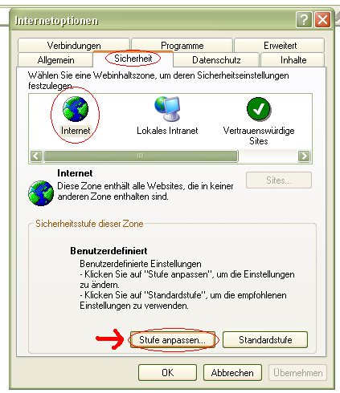This screenshot has width=340, height=393.
Task: Select the Sicherheit tab
Action: coord(133,59)
